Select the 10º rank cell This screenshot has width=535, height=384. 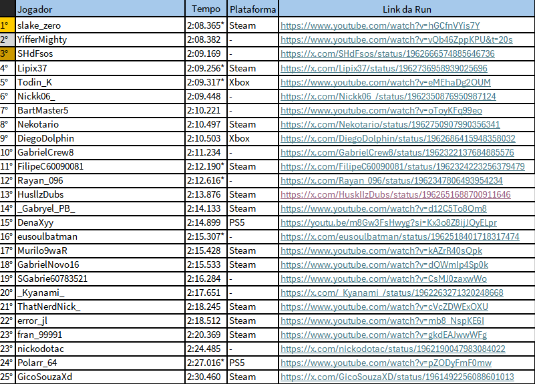(x=7, y=152)
